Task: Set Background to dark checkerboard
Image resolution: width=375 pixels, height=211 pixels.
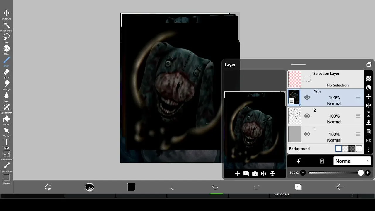Action: click(x=352, y=149)
